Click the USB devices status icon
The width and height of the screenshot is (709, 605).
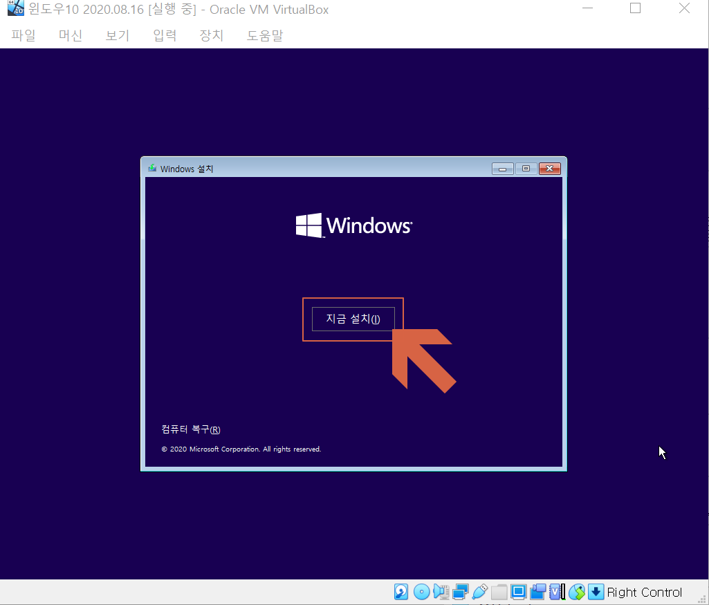pyautogui.click(x=480, y=591)
